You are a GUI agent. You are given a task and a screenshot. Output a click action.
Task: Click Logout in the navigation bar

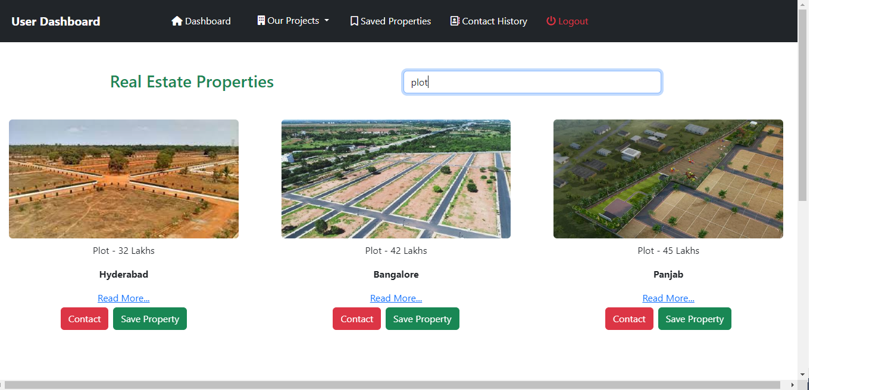click(x=572, y=20)
